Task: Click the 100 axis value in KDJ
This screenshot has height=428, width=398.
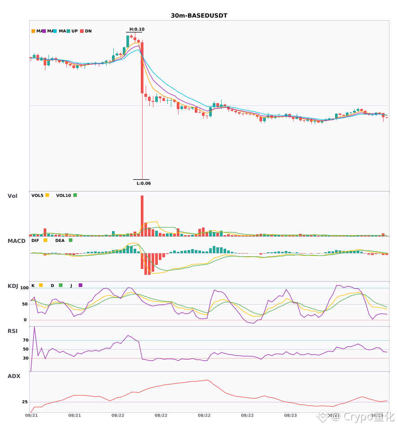Action: pyautogui.click(x=25, y=288)
